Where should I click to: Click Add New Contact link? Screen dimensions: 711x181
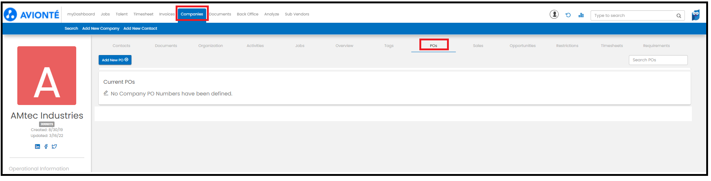point(140,28)
